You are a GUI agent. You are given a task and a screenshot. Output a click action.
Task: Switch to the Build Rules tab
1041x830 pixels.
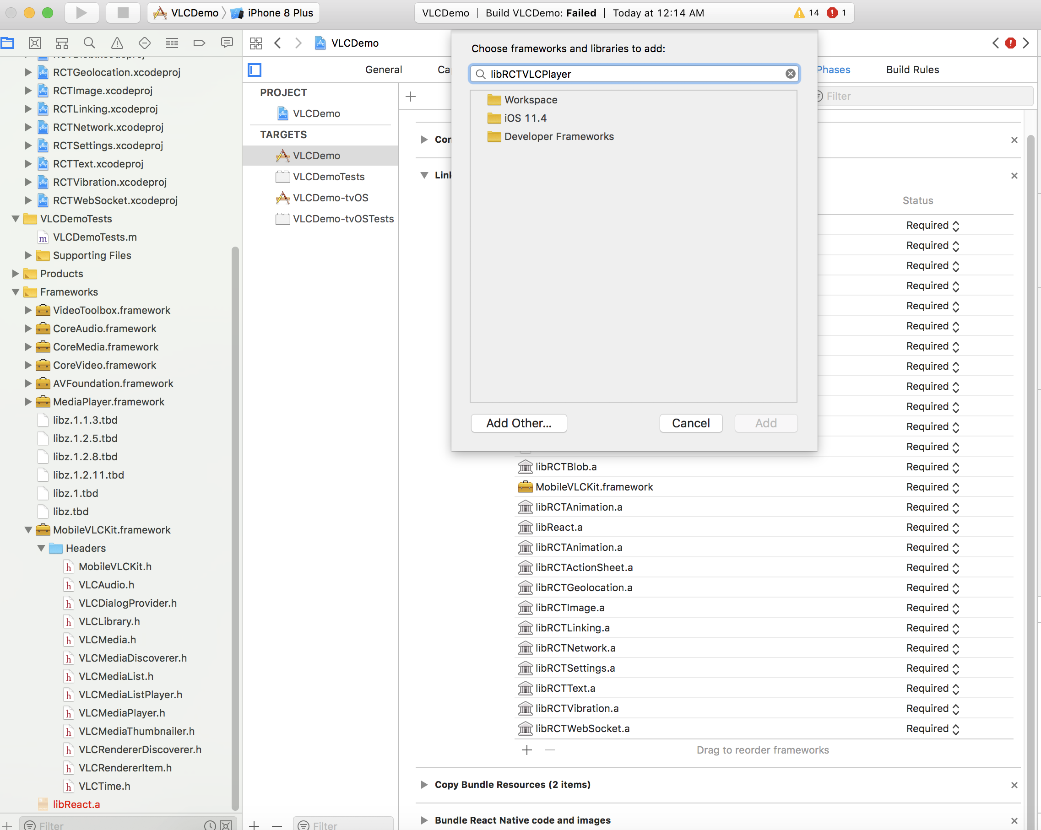[x=911, y=70]
